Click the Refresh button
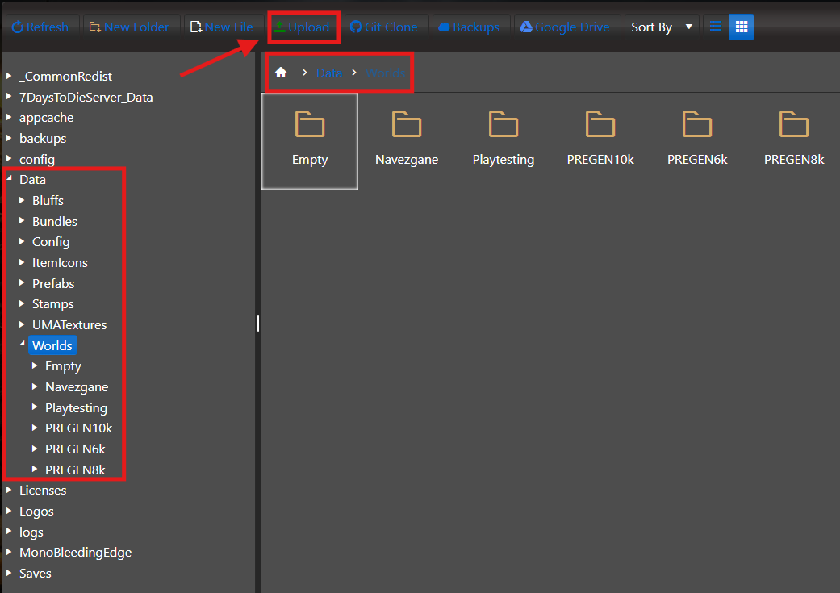This screenshot has width=840, height=593. click(40, 27)
